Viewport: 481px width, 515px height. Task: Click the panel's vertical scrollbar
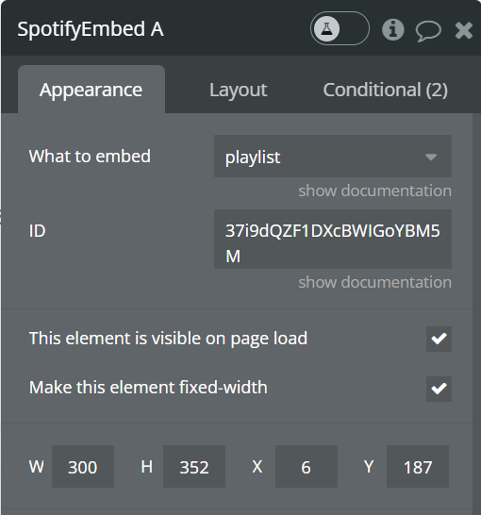[476, 314]
